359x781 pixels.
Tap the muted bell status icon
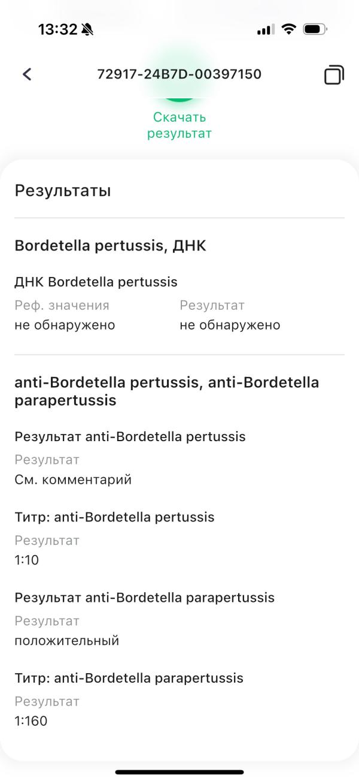coord(87,29)
